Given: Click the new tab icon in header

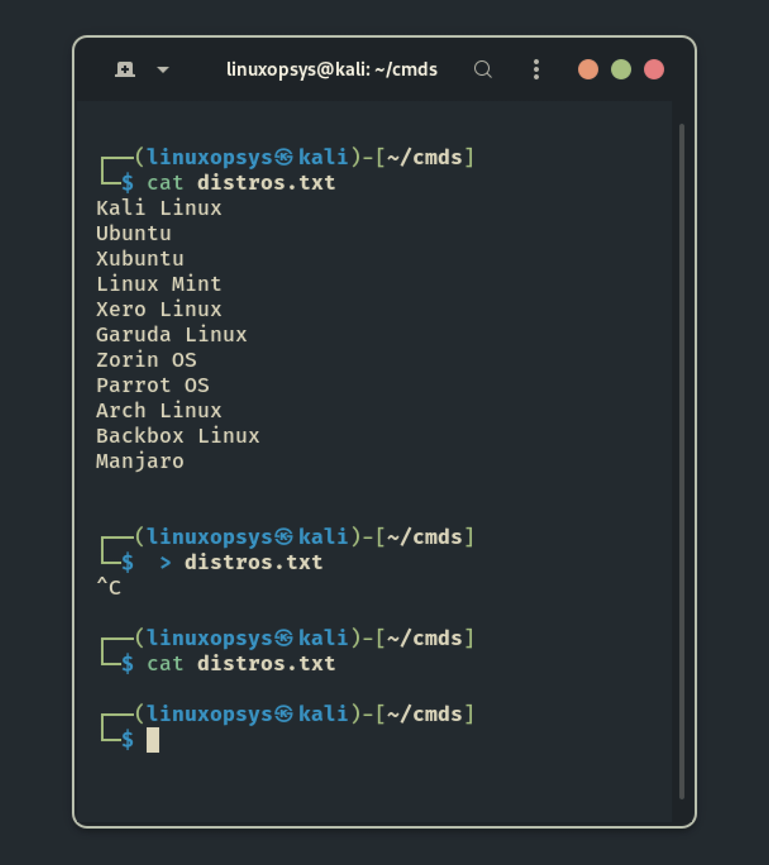Looking at the screenshot, I should [x=125, y=69].
